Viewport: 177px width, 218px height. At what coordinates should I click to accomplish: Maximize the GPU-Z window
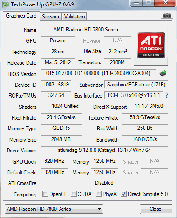[x=149, y=3]
